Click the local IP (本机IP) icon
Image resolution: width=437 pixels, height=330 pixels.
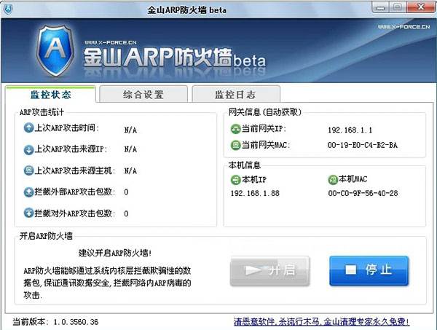click(x=235, y=180)
